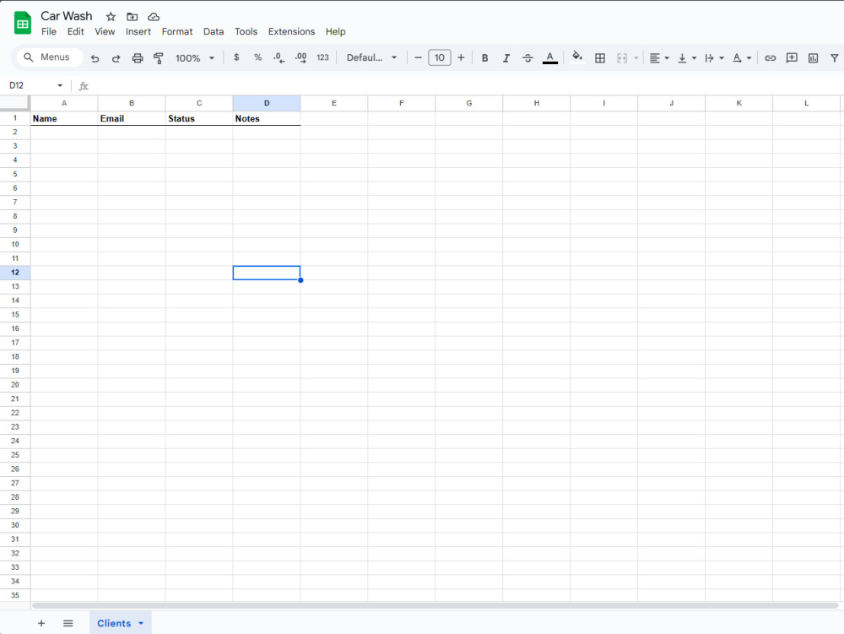Select the Email header cell
Image resolution: width=844 pixels, height=634 pixels.
(132, 118)
